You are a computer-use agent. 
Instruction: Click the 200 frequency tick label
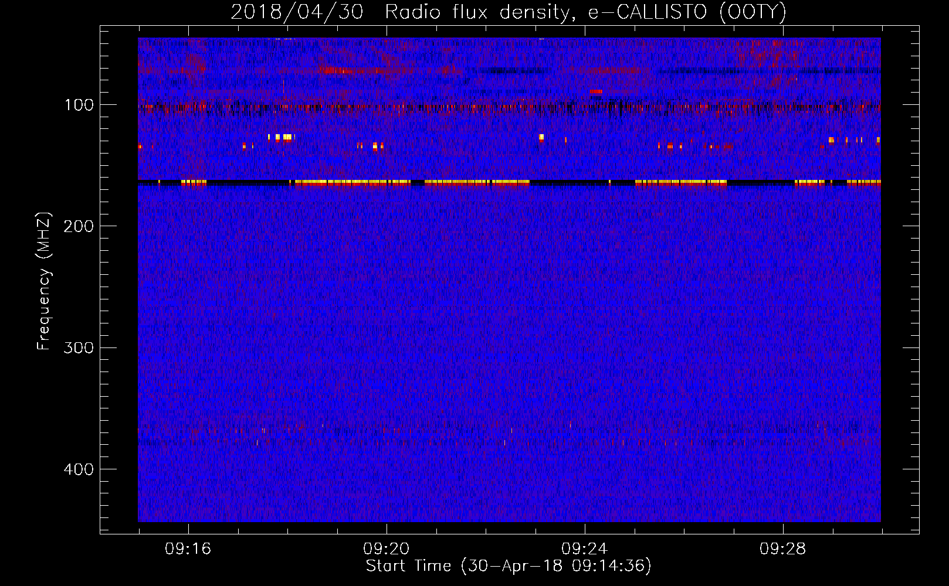click(79, 226)
